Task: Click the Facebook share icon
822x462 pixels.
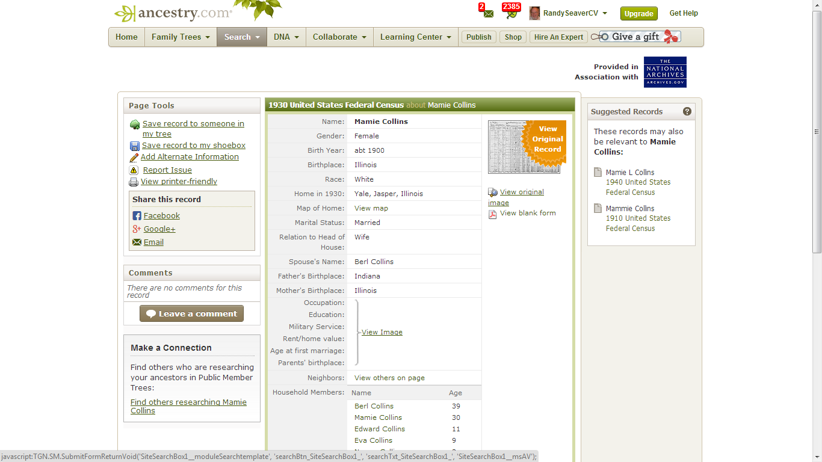Action: tap(137, 216)
